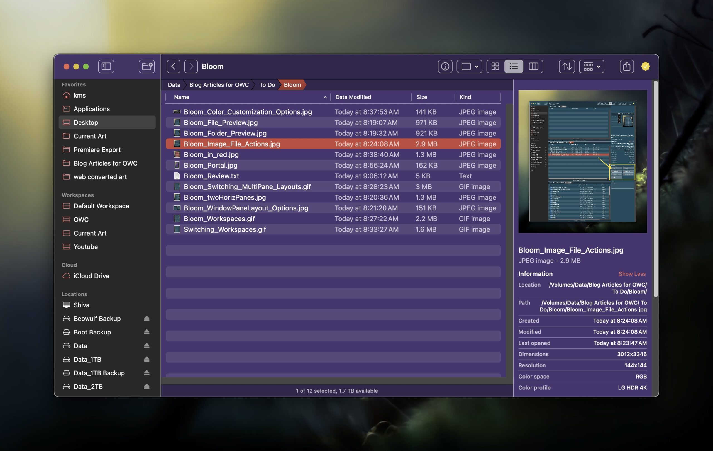This screenshot has height=451, width=713.
Task: Click the Show Less link
Action: 632,274
